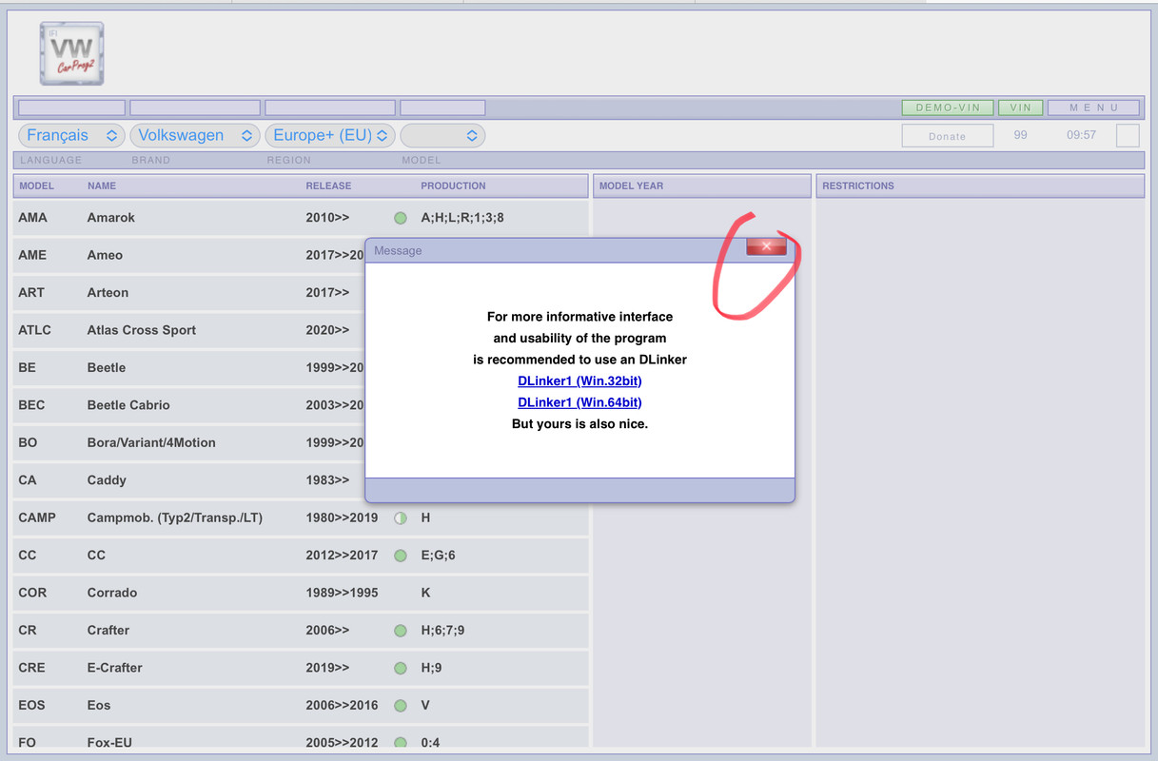This screenshot has height=761, width=1158.
Task: Click release years 2012>>2017
Action: tap(342, 556)
